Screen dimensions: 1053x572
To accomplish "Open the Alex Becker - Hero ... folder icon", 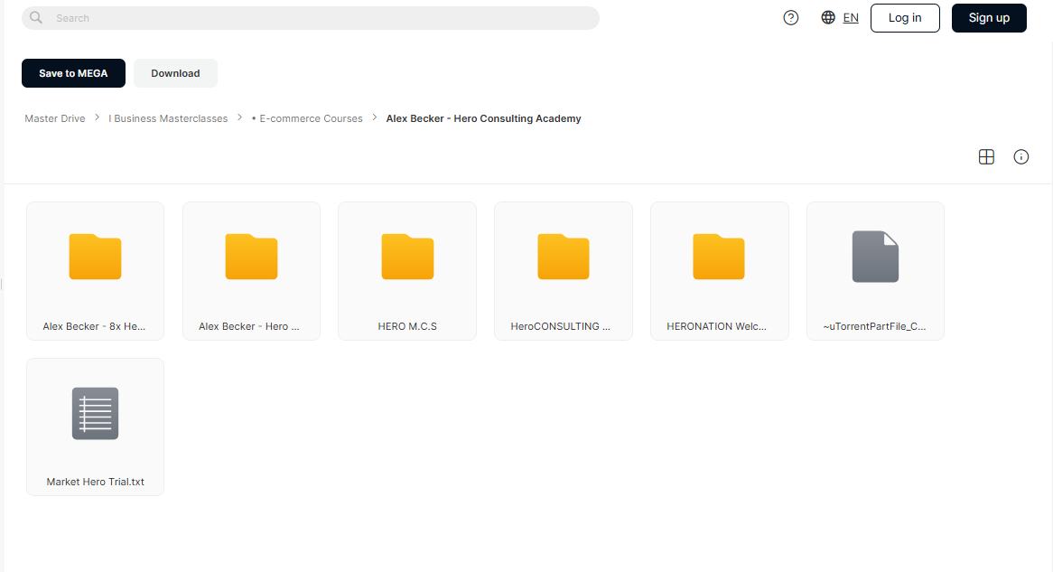I will tap(251, 257).
